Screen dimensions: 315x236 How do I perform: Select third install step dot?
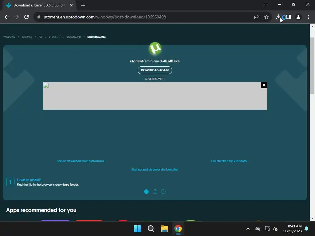coord(163,192)
